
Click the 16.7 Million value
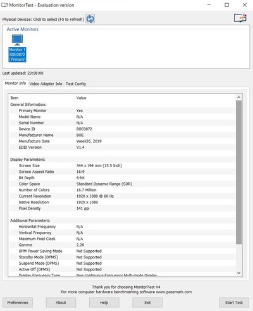[86, 190]
